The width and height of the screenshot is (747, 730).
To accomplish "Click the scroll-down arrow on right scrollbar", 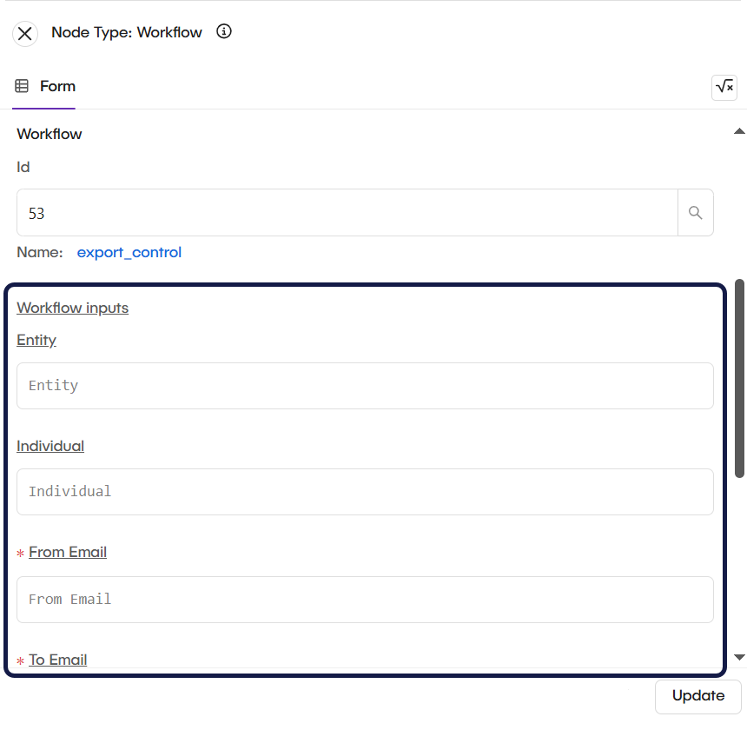I will [x=739, y=659].
